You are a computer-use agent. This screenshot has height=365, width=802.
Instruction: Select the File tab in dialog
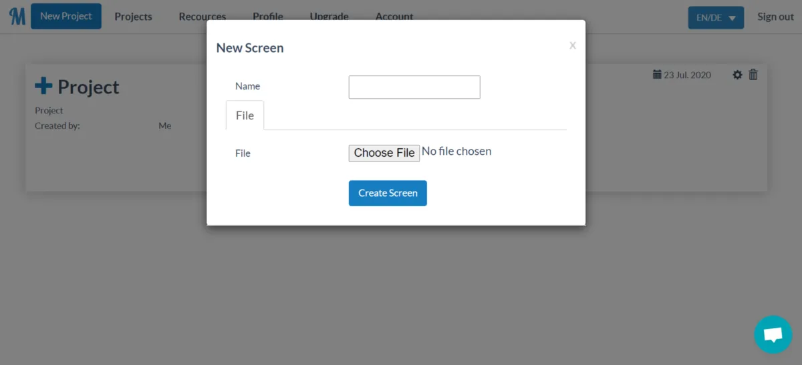245,115
